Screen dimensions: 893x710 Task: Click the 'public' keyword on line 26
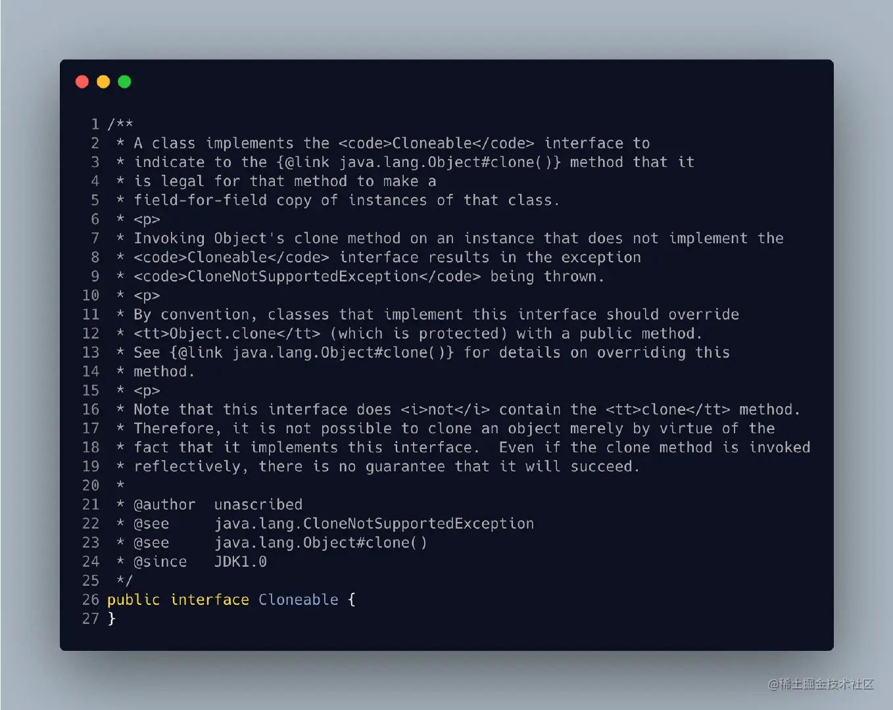133,600
